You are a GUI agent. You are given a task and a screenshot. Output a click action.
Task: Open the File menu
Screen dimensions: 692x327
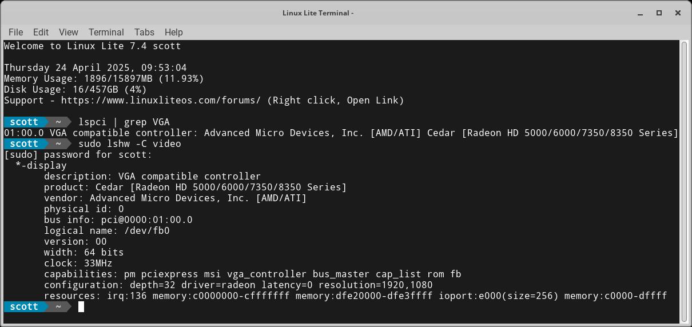15,32
